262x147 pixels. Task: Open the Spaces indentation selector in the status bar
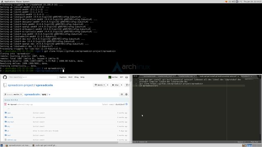coord(242,142)
